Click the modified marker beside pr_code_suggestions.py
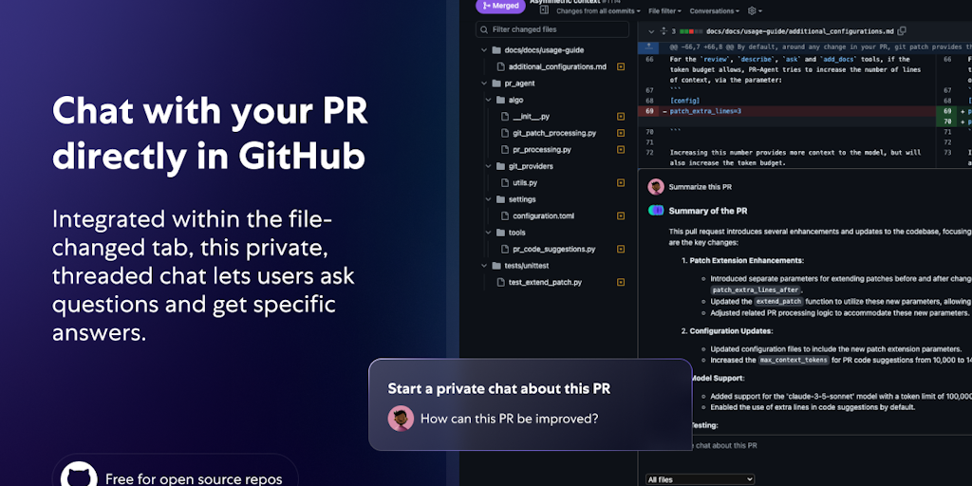Screen dimensions: 972x486 point(621,250)
